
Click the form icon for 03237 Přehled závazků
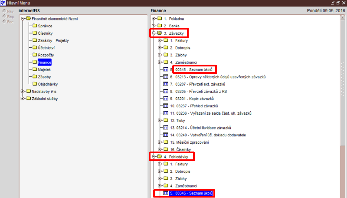click(166, 106)
